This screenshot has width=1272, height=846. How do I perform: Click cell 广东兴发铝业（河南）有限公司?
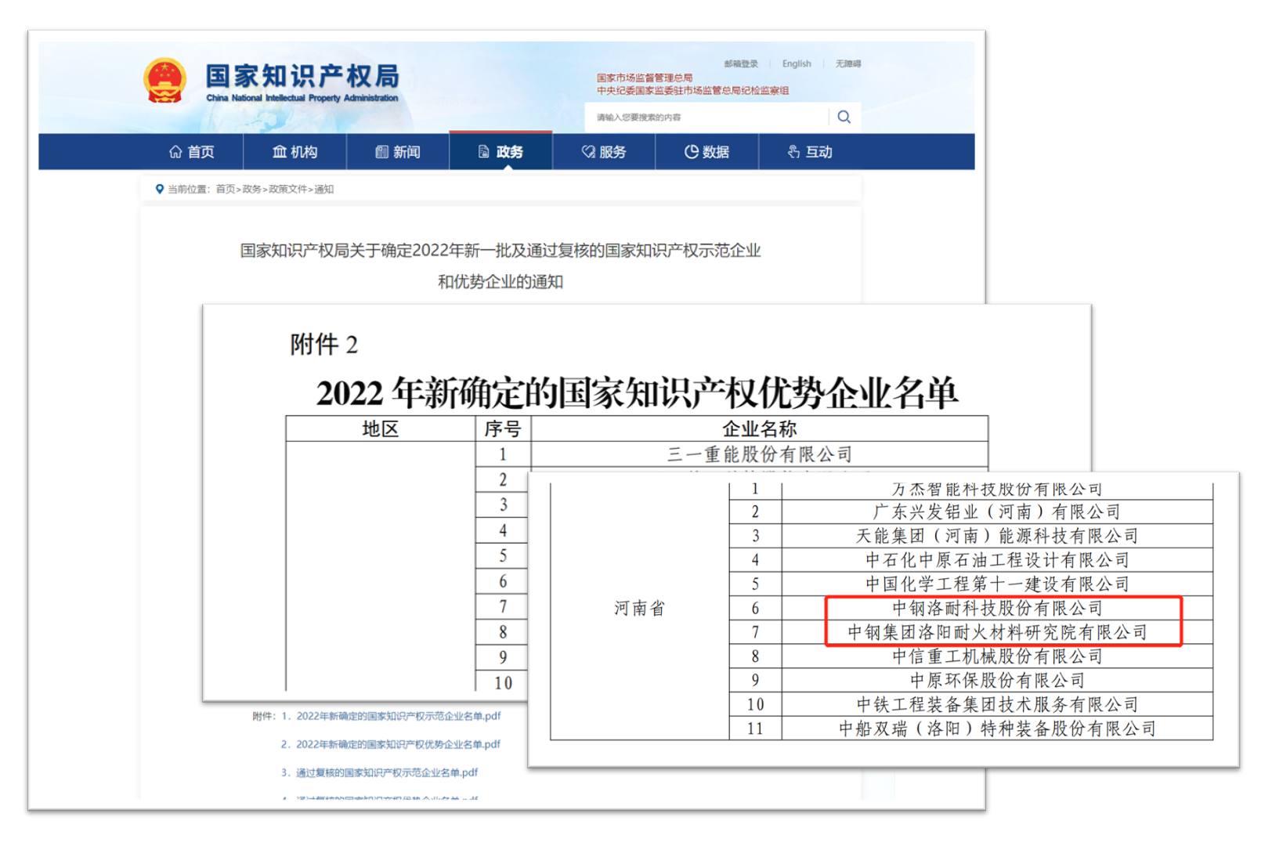[997, 512]
